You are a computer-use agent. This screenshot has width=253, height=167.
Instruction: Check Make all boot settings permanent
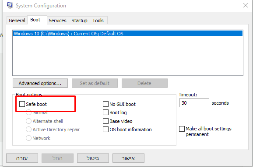182,129
